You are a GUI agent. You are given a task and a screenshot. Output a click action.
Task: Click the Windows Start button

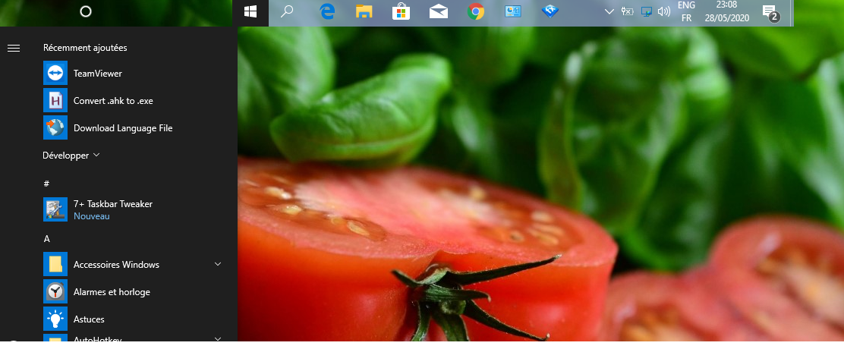250,12
